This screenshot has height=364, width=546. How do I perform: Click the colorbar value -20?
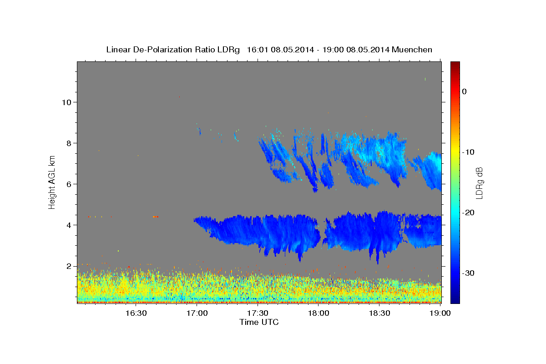click(x=469, y=212)
